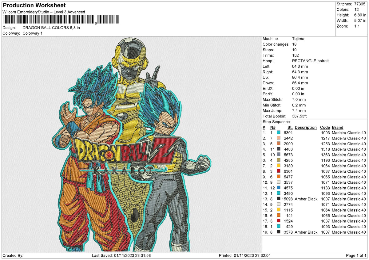This screenshot has width=369, height=260.
Task: Select "Amber Black" description in stop 19
Action: [306, 232]
